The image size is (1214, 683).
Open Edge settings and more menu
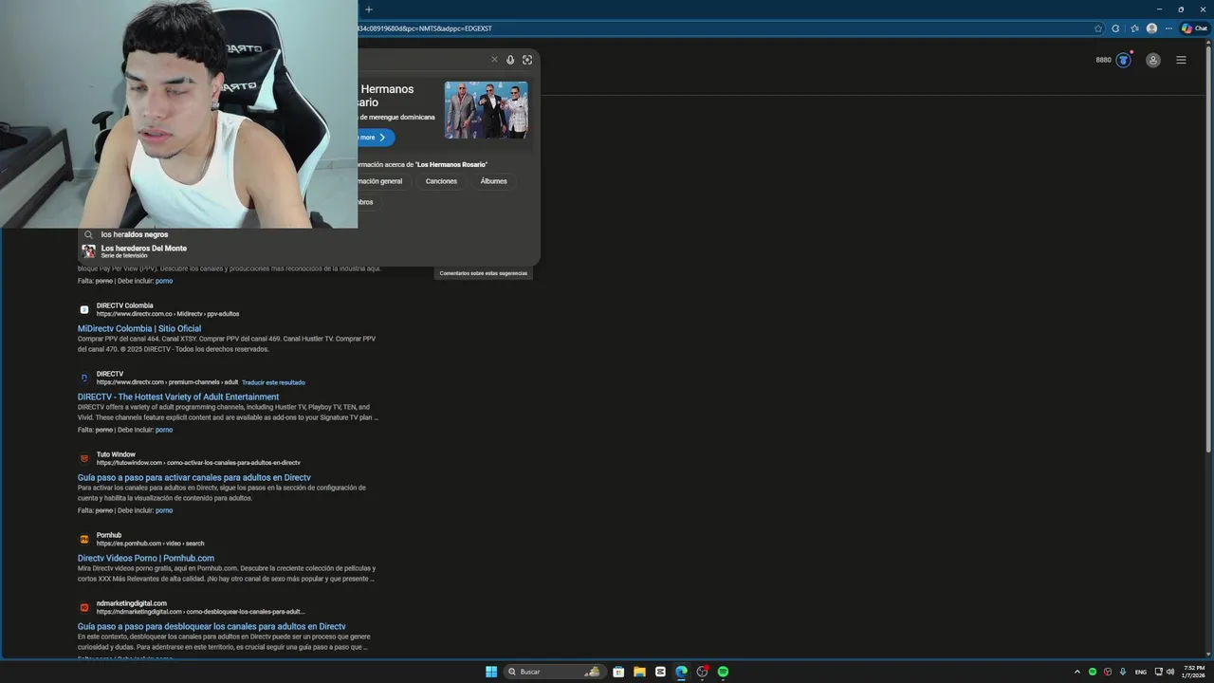point(1168,28)
